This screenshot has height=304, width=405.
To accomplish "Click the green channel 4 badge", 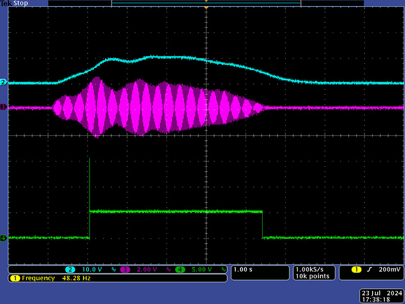I will (180, 270).
